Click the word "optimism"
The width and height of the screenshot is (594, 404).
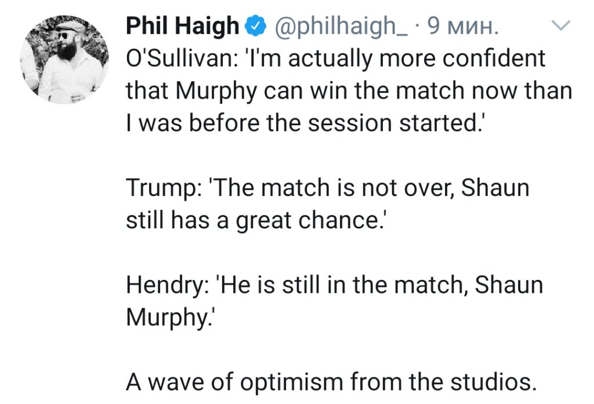pos(295,383)
